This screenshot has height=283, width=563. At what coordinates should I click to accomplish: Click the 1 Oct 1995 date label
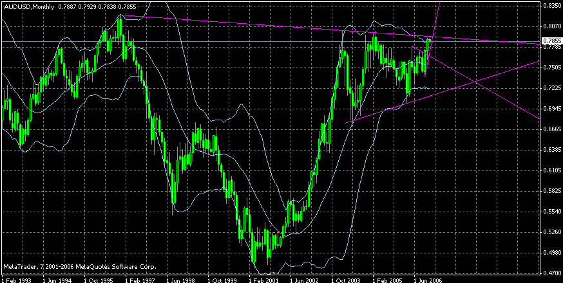point(99,279)
